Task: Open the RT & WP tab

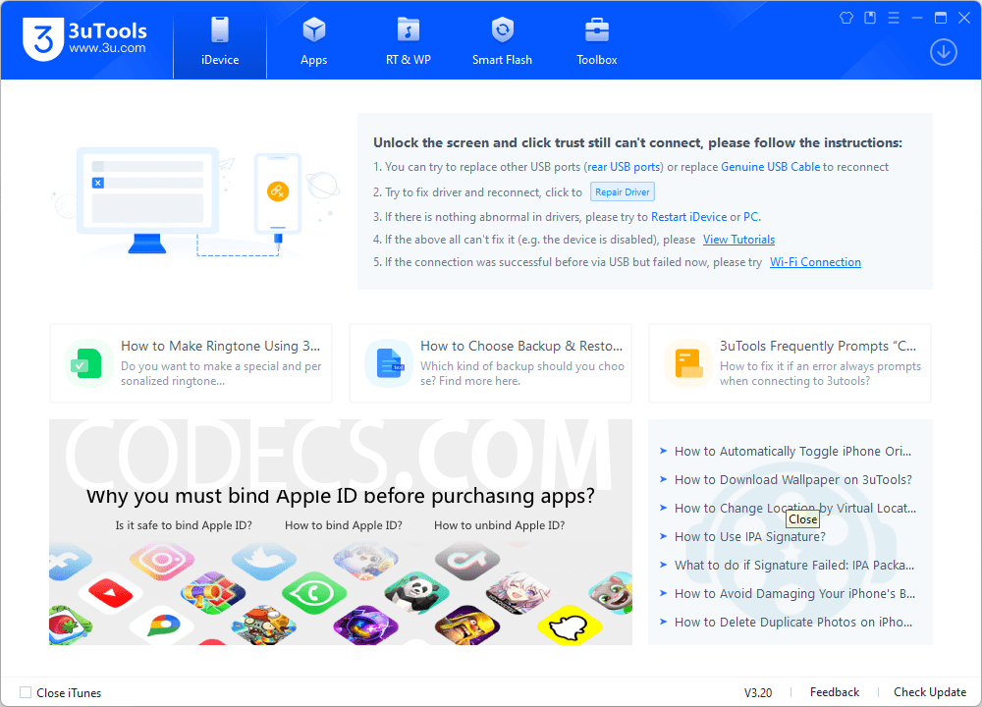Action: pyautogui.click(x=409, y=40)
